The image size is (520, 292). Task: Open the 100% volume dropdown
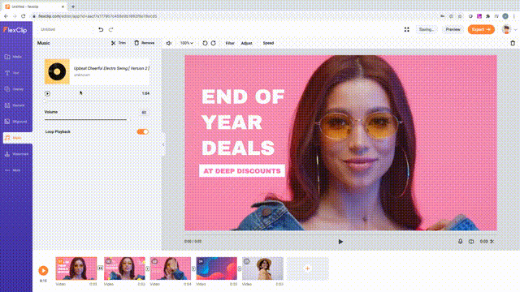click(187, 43)
